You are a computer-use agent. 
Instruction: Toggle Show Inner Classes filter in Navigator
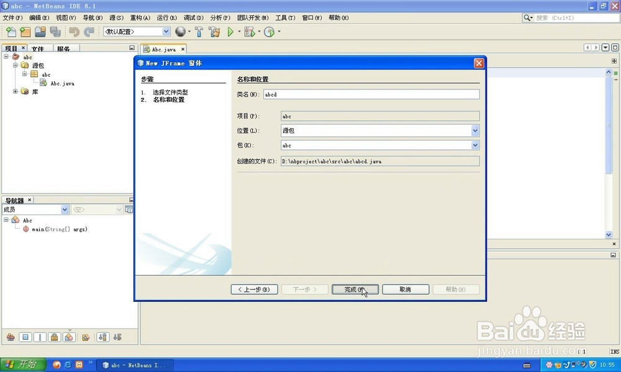point(69,337)
